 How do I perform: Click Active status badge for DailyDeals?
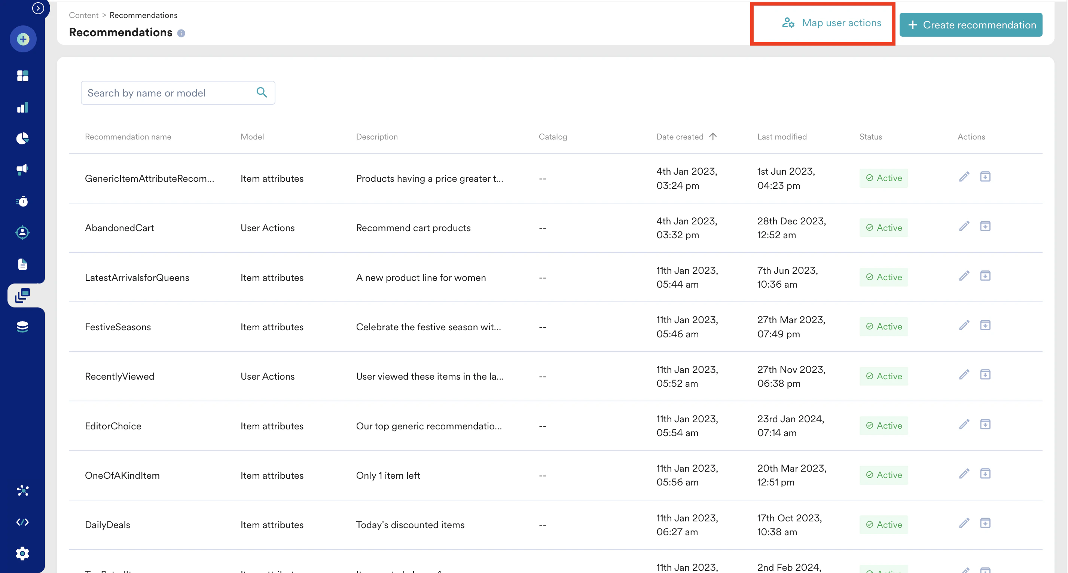tap(884, 524)
